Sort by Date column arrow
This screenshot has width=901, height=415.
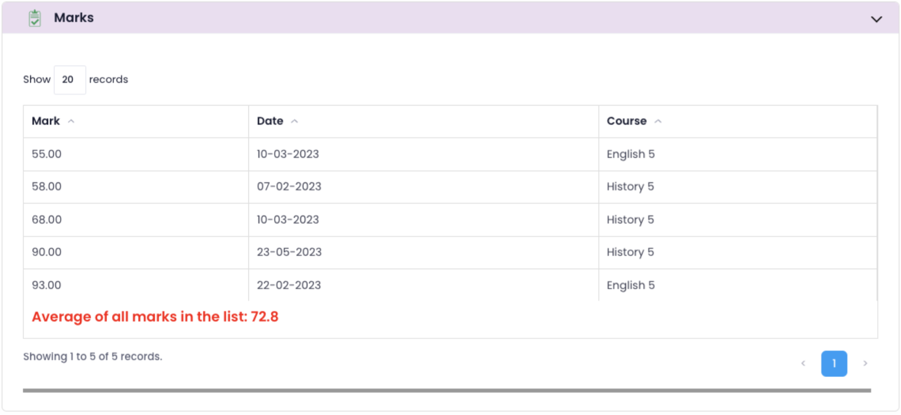[294, 121]
